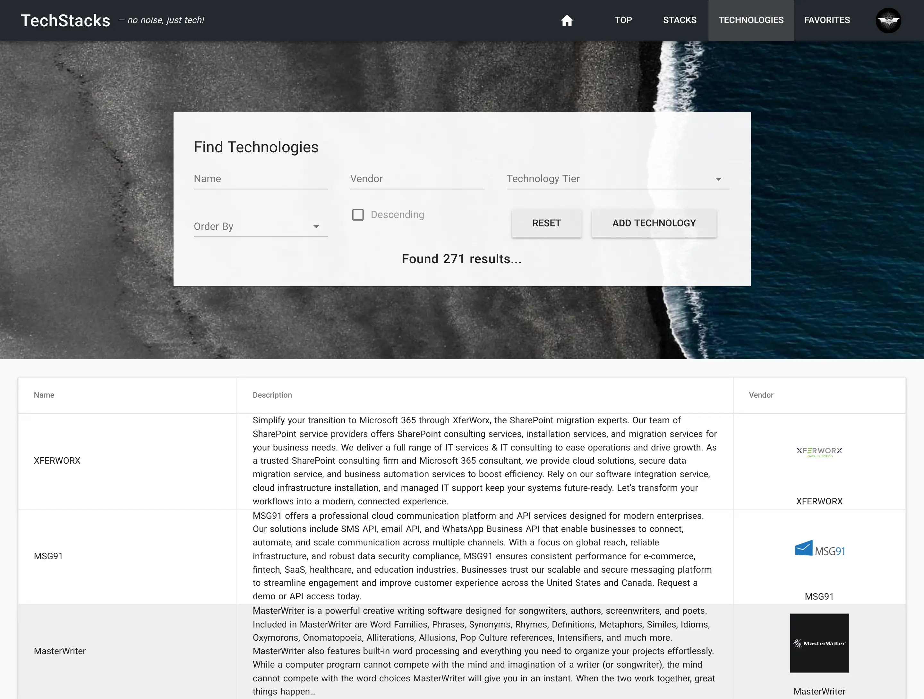Screen dimensions: 924x699
Task: Expand the Technology Tier dropdown arrow
Action: coord(718,179)
